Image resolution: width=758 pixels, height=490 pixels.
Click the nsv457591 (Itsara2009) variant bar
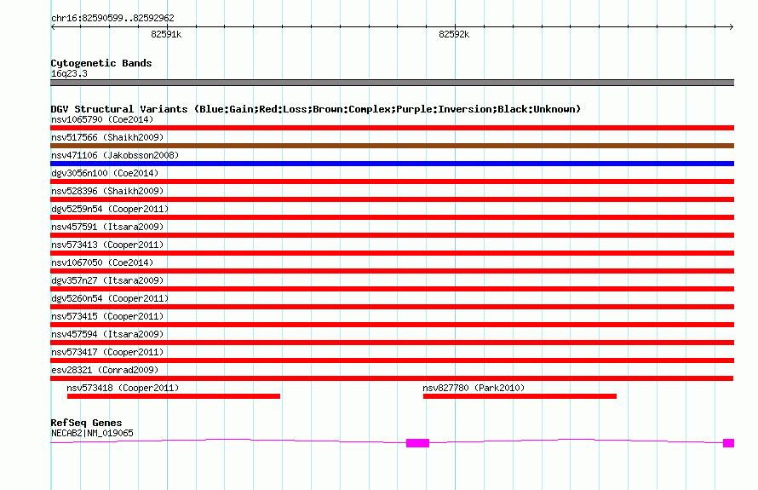click(392, 235)
